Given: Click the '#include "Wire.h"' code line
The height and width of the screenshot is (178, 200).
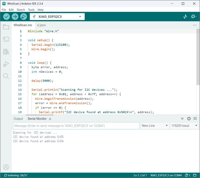Looking at the screenshot, I should tap(43, 31).
